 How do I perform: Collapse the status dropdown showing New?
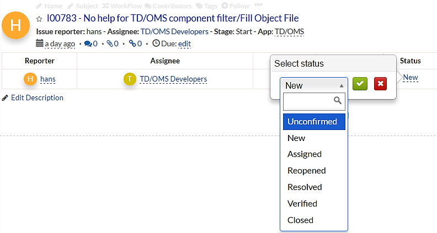point(314,85)
